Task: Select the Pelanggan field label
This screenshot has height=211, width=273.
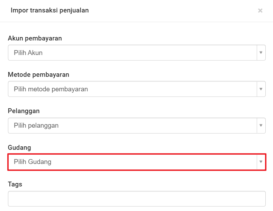Action: (x=24, y=111)
